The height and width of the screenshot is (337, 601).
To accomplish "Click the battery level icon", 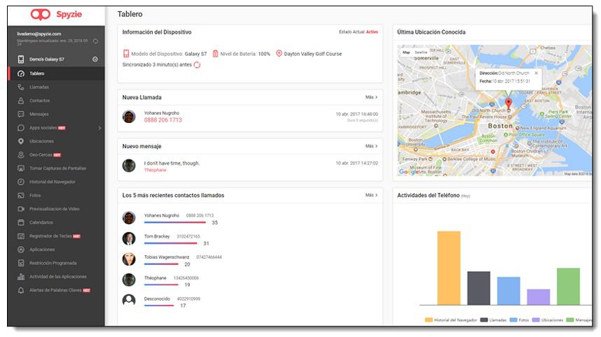I will tap(216, 54).
